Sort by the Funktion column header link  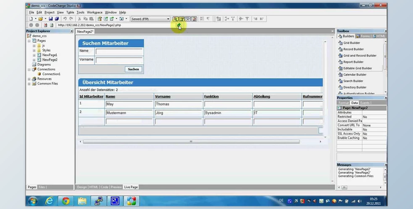211,97
